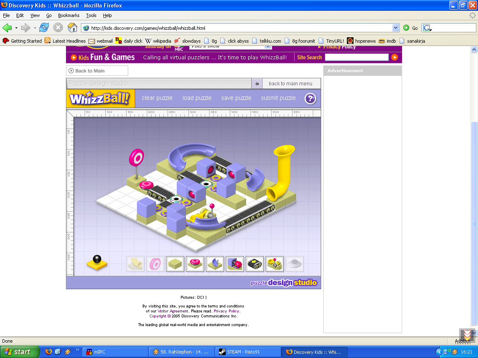
Task: Click the page vertical scrollbar thumb
Action: pyautogui.click(x=474, y=224)
